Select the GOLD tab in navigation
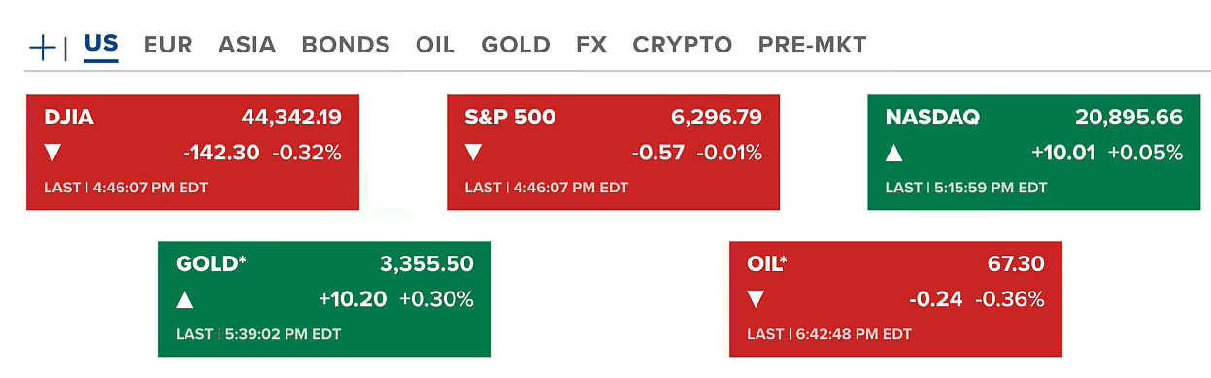 pyautogui.click(x=516, y=45)
